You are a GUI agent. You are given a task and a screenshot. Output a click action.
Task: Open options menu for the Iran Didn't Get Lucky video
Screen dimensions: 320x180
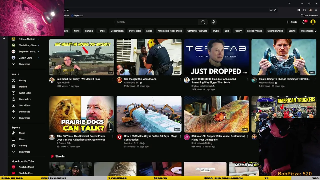click(113, 79)
